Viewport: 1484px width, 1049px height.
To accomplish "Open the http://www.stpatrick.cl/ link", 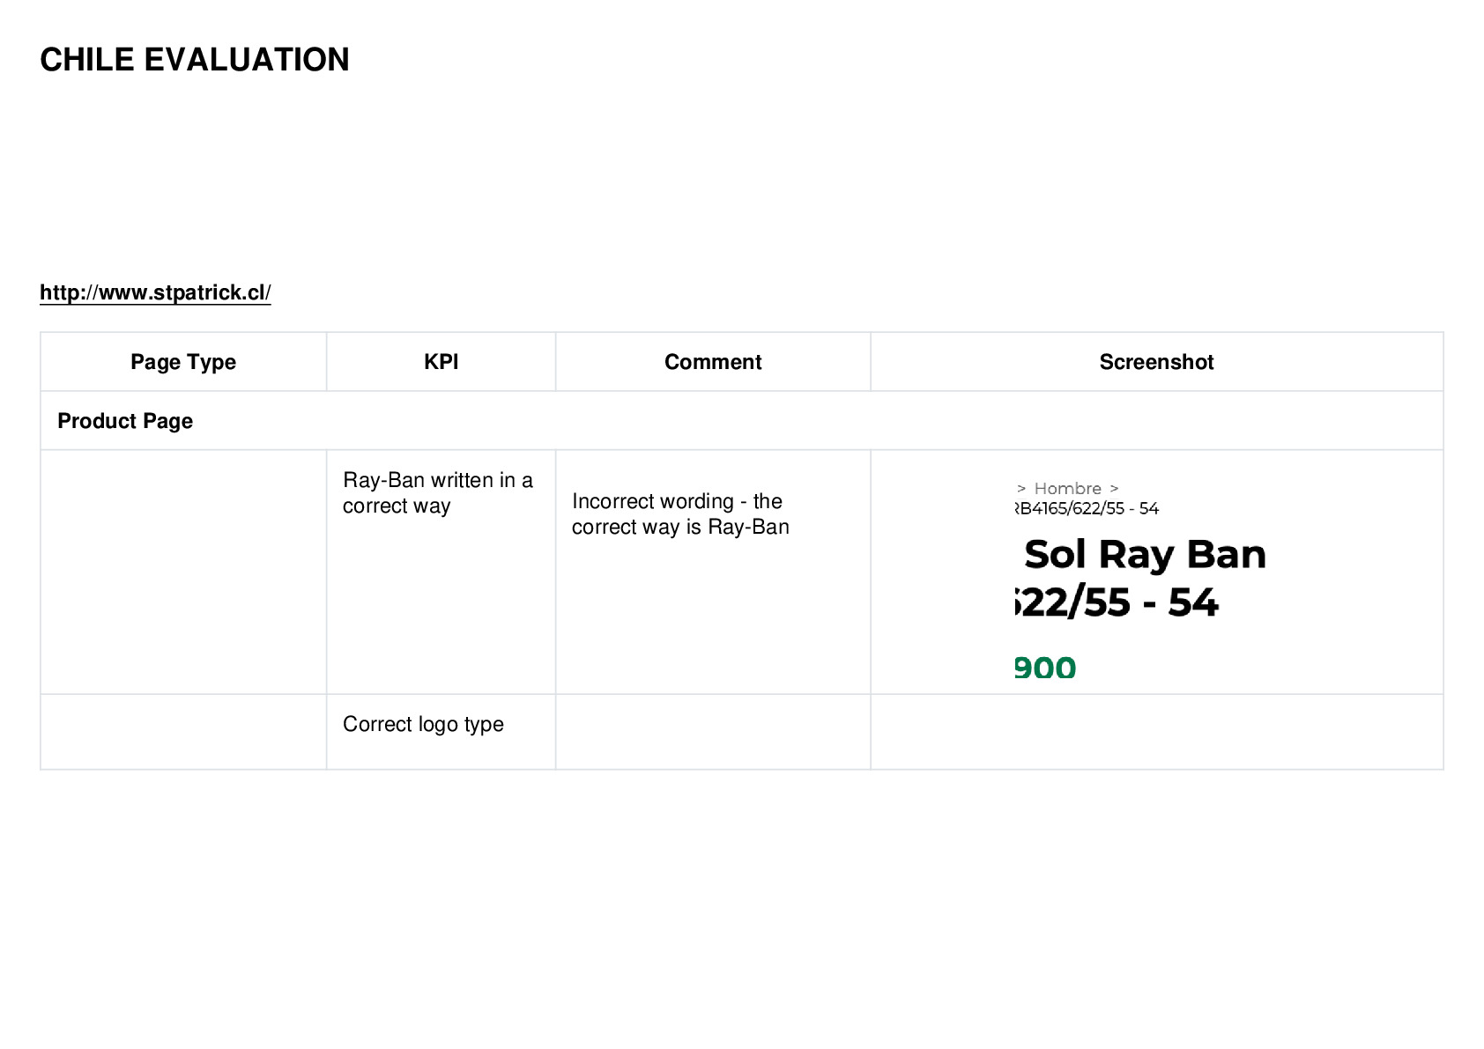I will point(155,292).
